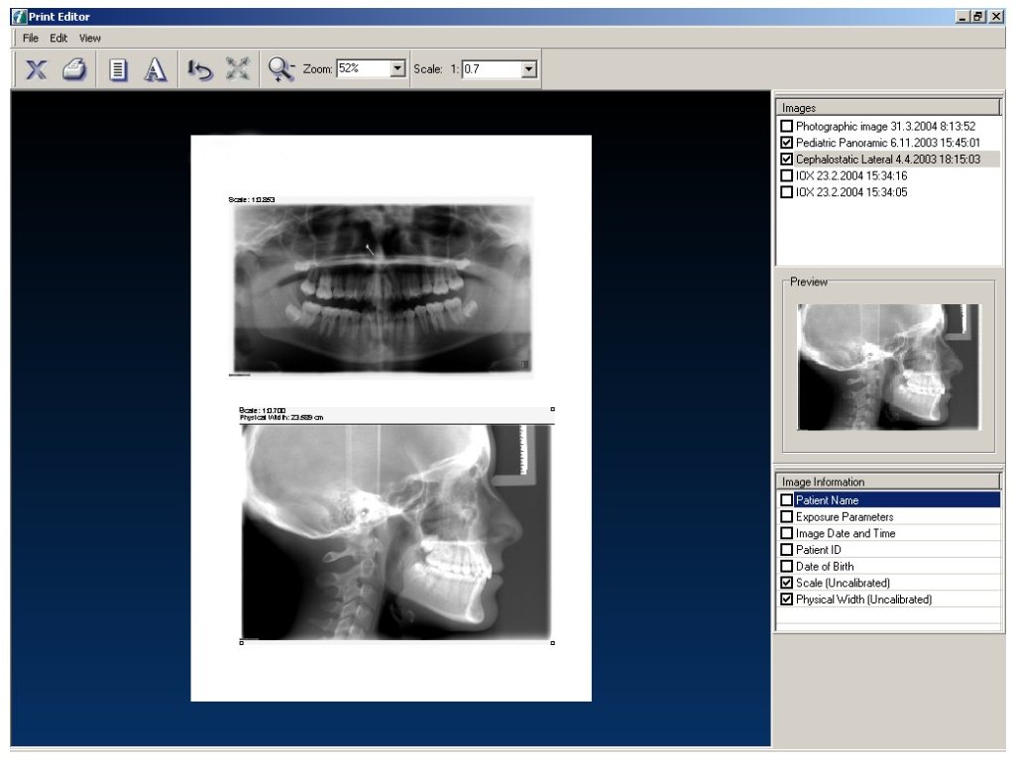Viewport: 1015px width, 761px height.
Task: Disable the Scale (Uncalibrated) checkbox
Action: coord(787,583)
